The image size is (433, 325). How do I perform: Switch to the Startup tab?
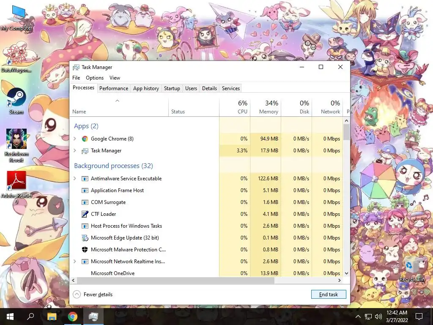click(172, 88)
